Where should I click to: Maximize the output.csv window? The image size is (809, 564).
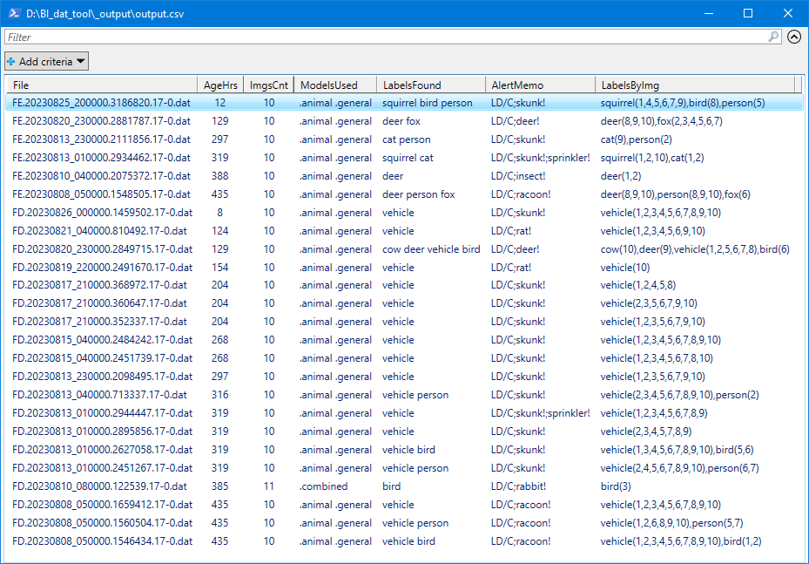pyautogui.click(x=748, y=13)
